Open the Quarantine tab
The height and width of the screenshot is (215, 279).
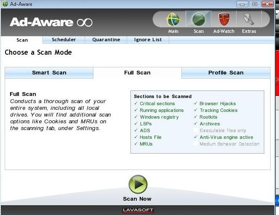pos(106,40)
